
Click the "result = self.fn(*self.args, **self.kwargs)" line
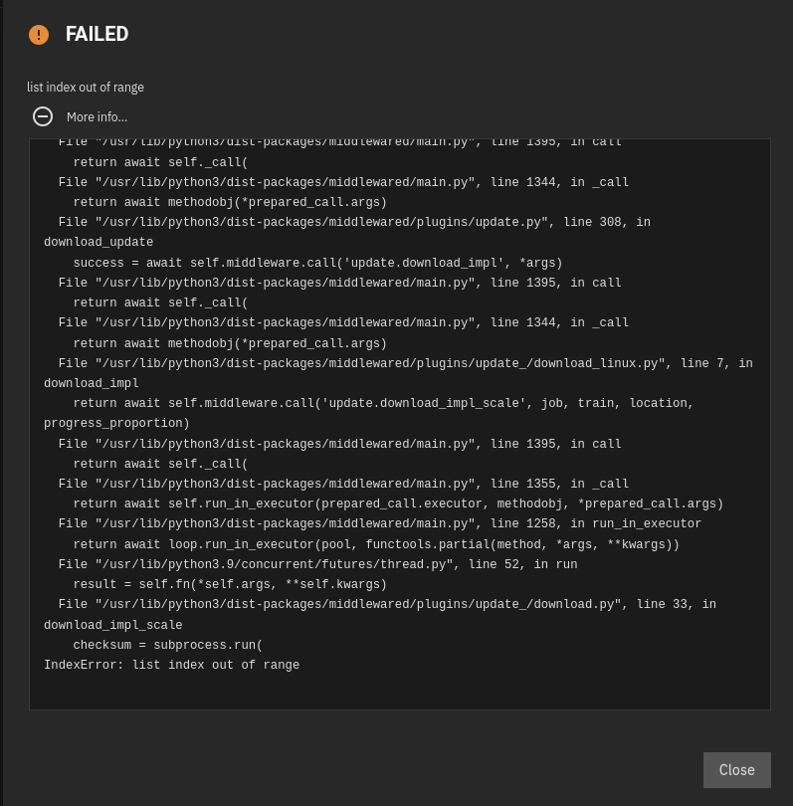(x=230, y=585)
